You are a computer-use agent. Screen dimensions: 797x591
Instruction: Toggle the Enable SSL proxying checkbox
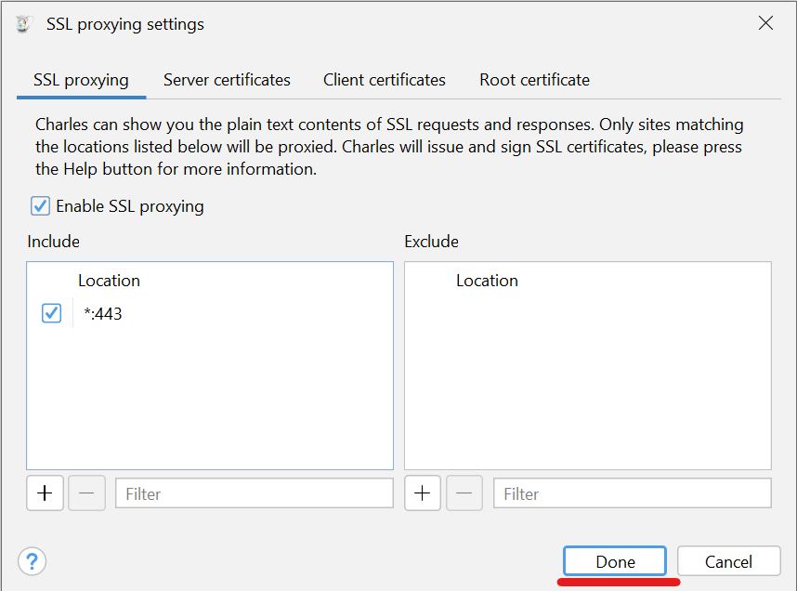pos(41,206)
